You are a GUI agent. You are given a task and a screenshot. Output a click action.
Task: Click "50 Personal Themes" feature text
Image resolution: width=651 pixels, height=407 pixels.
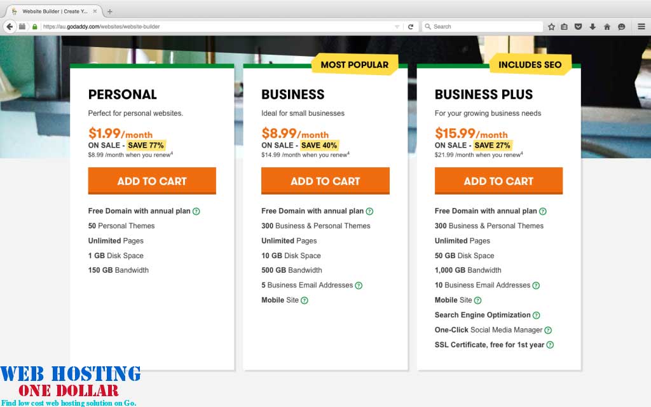point(121,226)
